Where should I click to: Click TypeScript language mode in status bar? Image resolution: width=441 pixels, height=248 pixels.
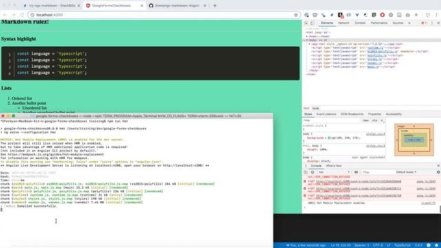click(402, 245)
